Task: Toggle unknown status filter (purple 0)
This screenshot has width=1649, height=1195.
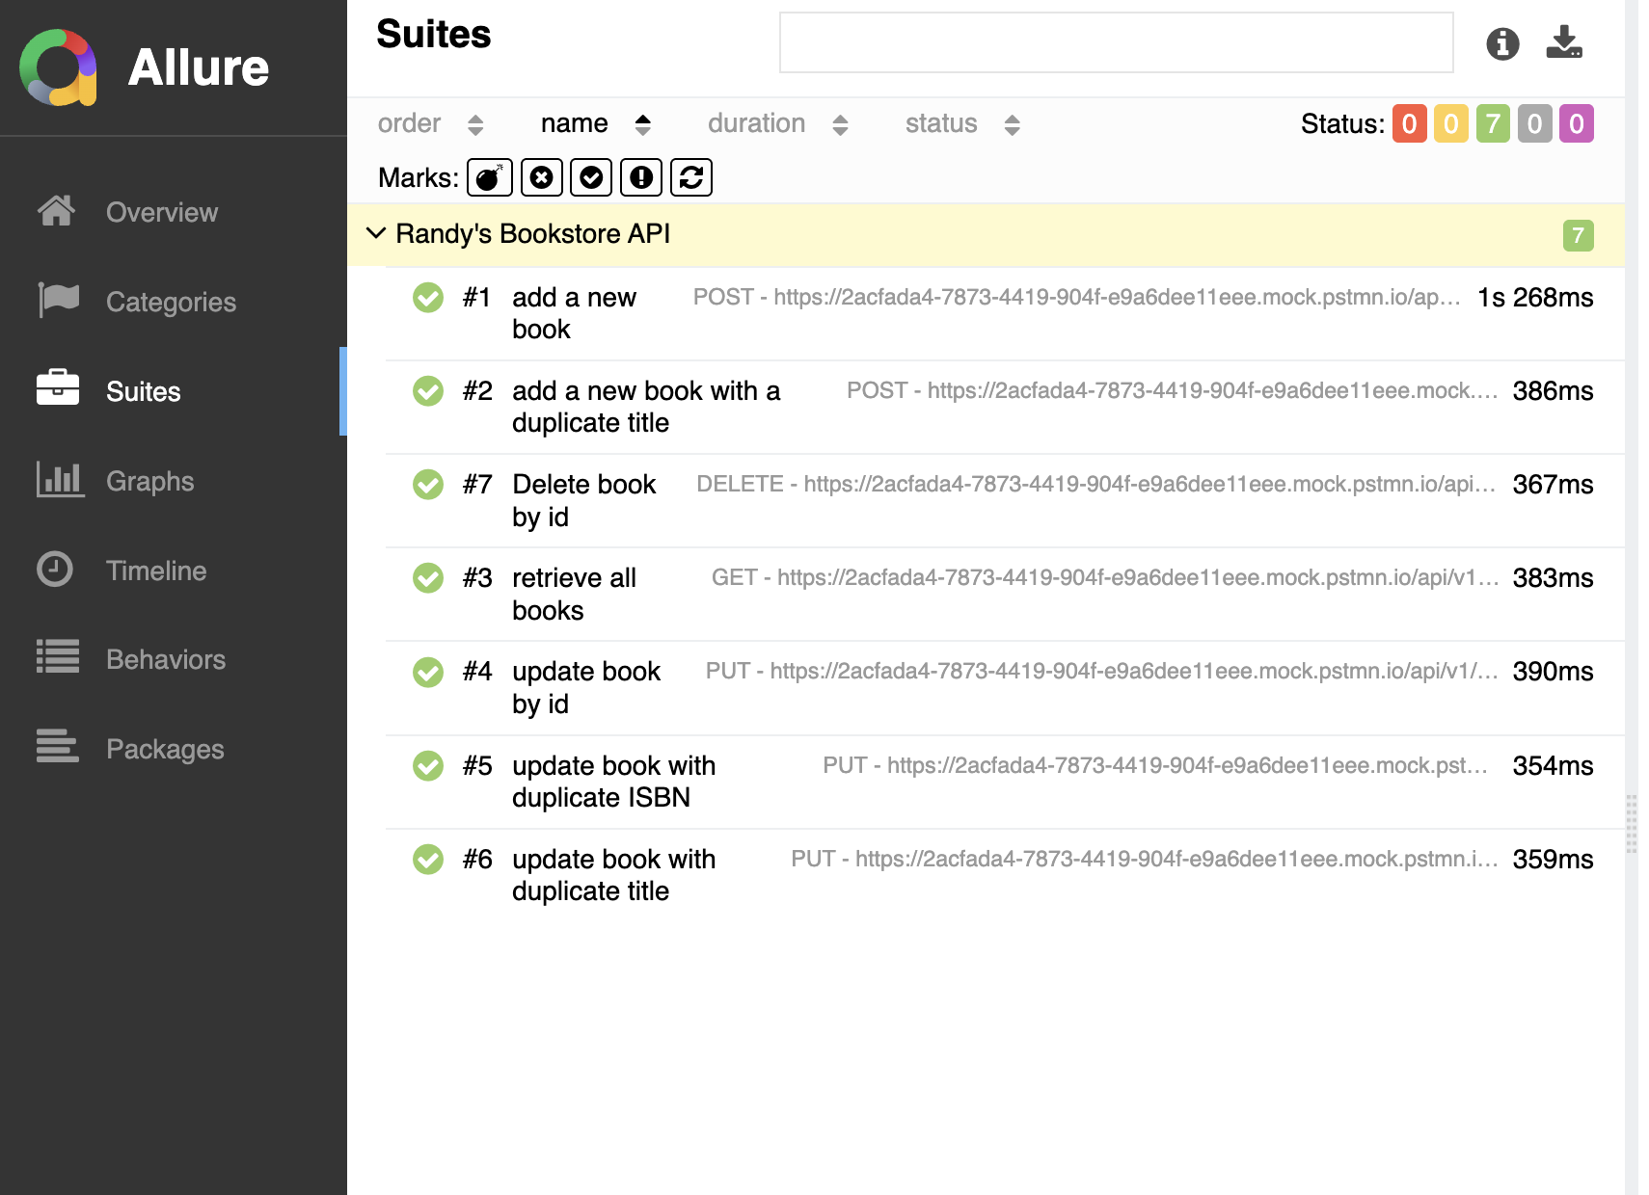Action: tap(1577, 124)
